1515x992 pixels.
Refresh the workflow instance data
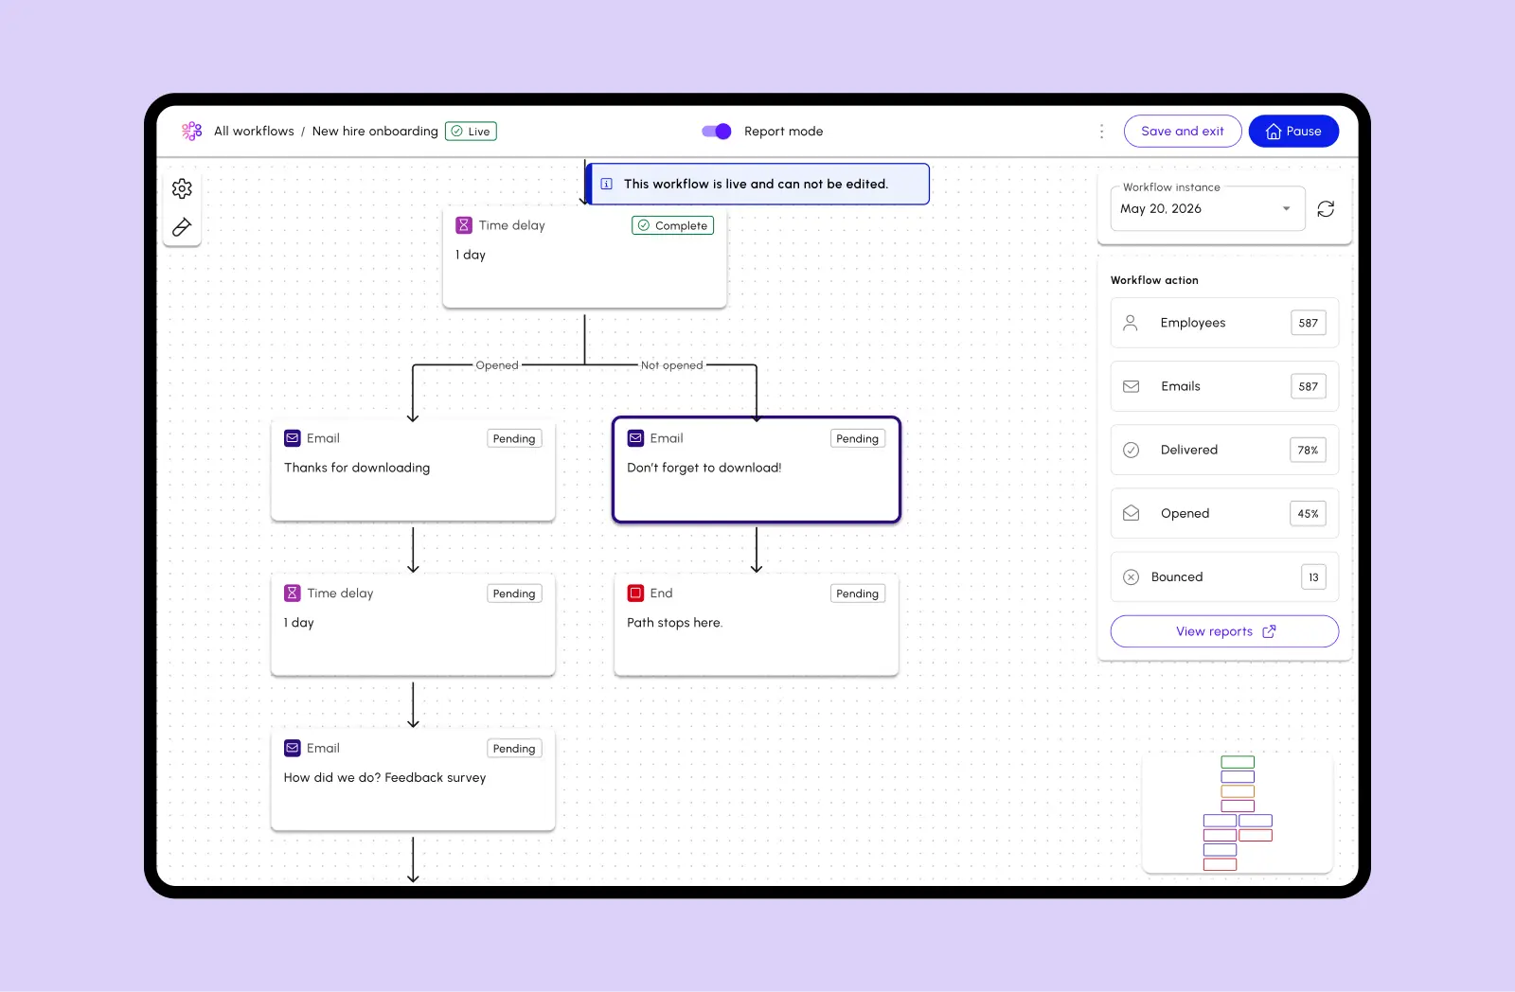[x=1326, y=208]
